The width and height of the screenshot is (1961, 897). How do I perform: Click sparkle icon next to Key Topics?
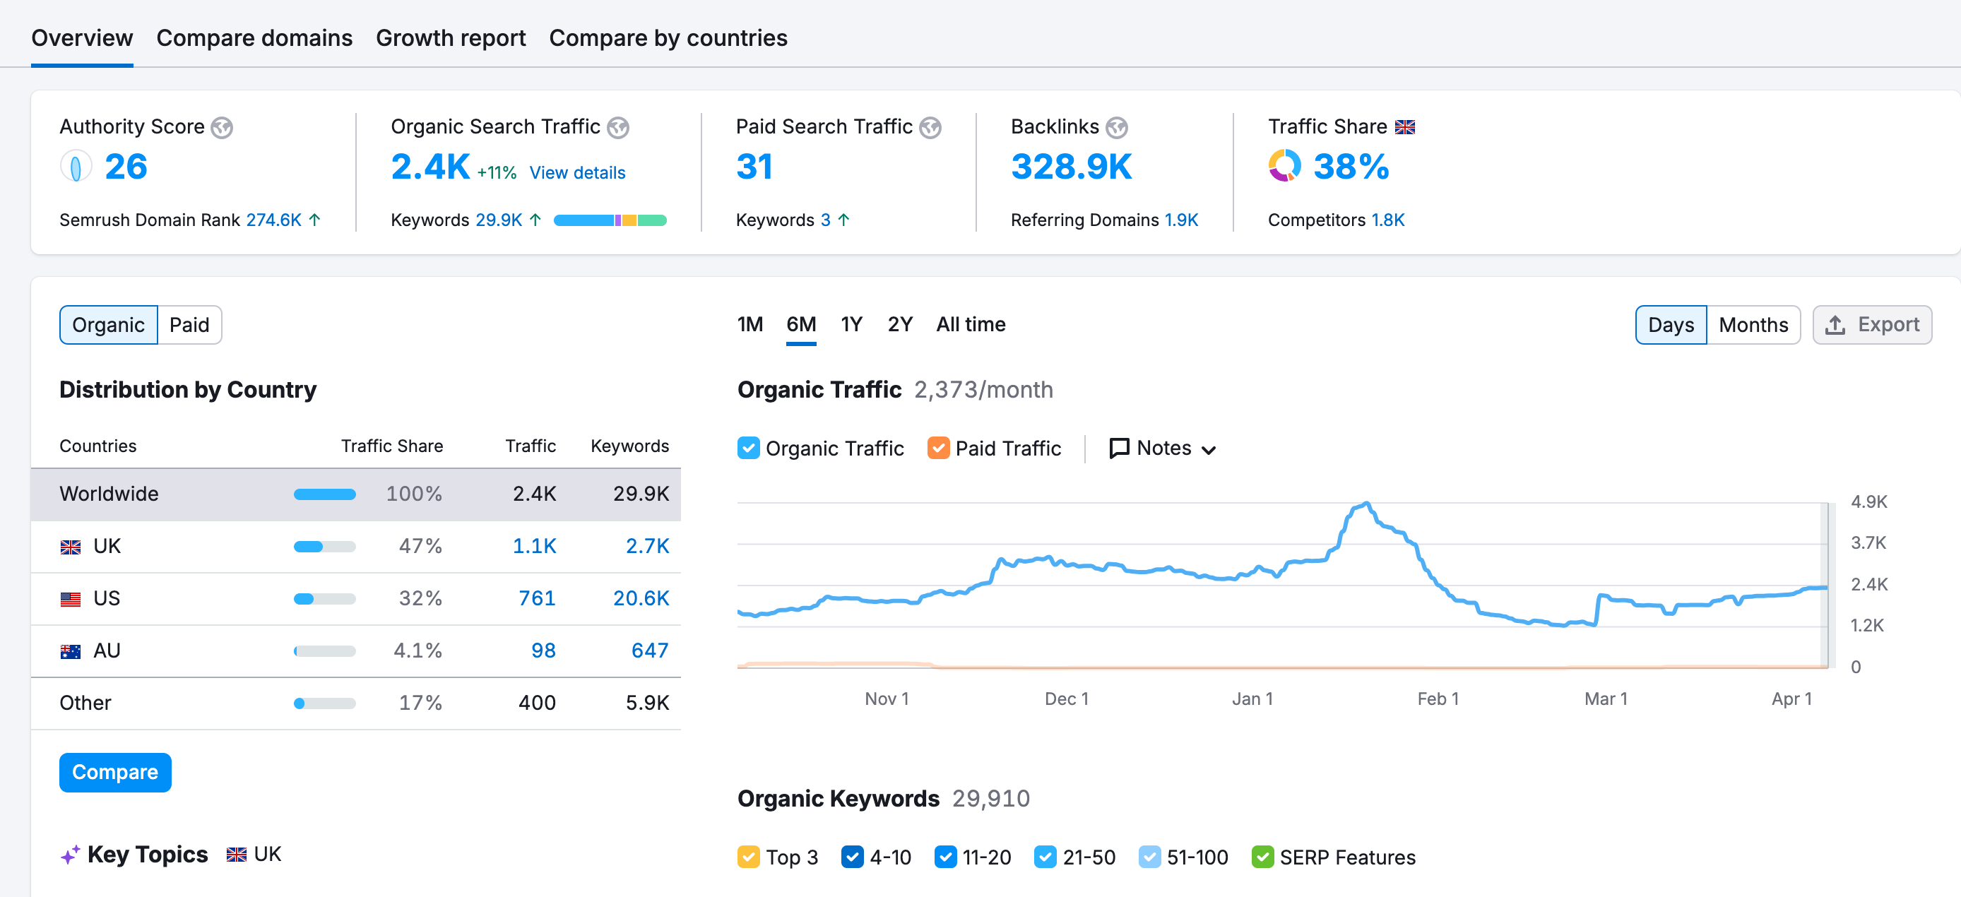[70, 855]
